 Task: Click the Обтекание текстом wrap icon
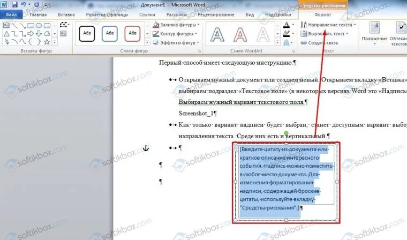[x=401, y=28]
